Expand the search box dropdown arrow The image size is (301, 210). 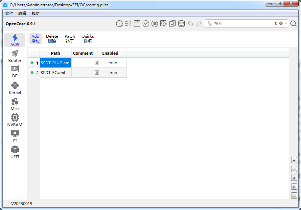pyautogui.click(x=286, y=24)
